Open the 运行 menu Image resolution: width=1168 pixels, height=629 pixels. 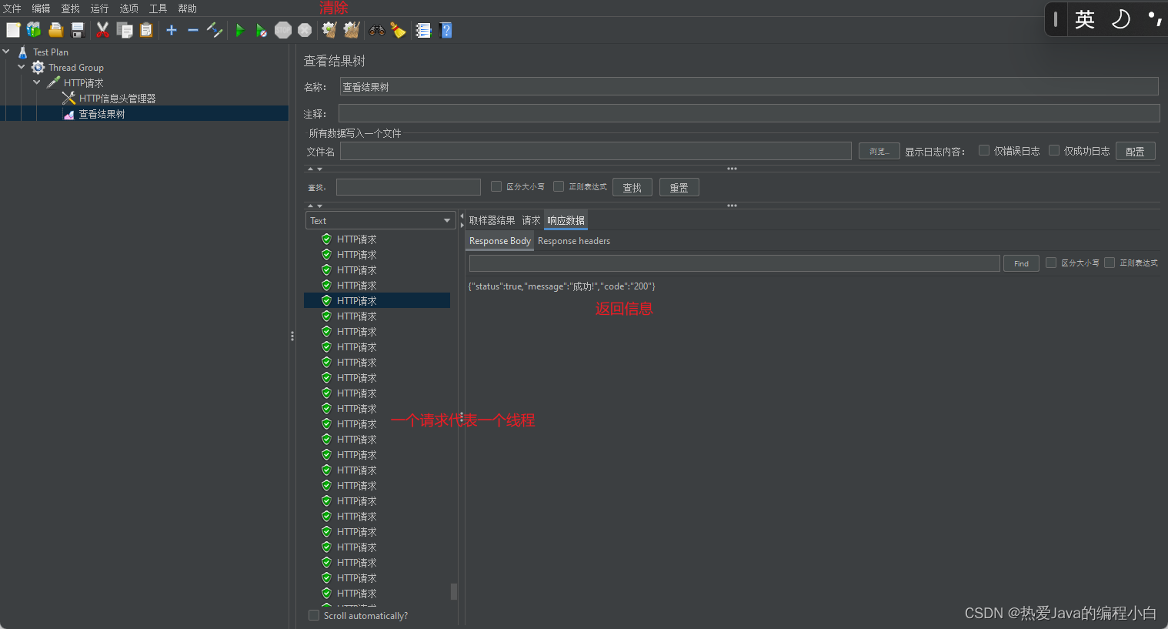coord(99,8)
